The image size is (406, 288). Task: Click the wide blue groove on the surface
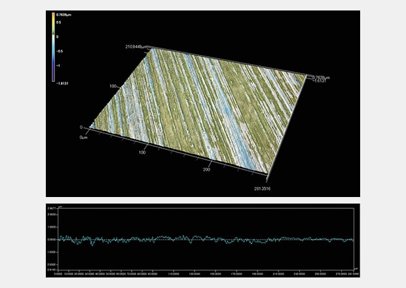(223, 118)
